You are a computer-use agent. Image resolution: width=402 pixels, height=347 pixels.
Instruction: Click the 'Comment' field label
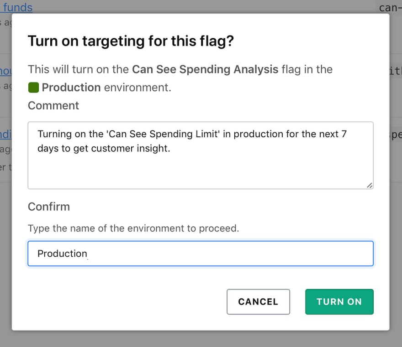coord(53,106)
